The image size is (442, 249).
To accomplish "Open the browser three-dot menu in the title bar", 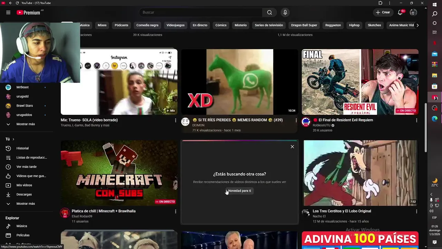I will pos(390,3).
